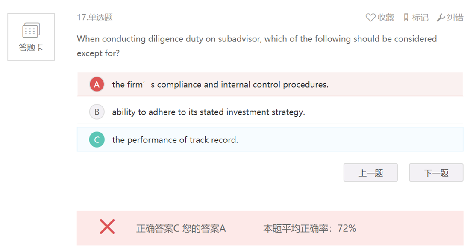Open the 答题卡 answer card icon
Screen dimensions: 470x251
click(x=31, y=31)
